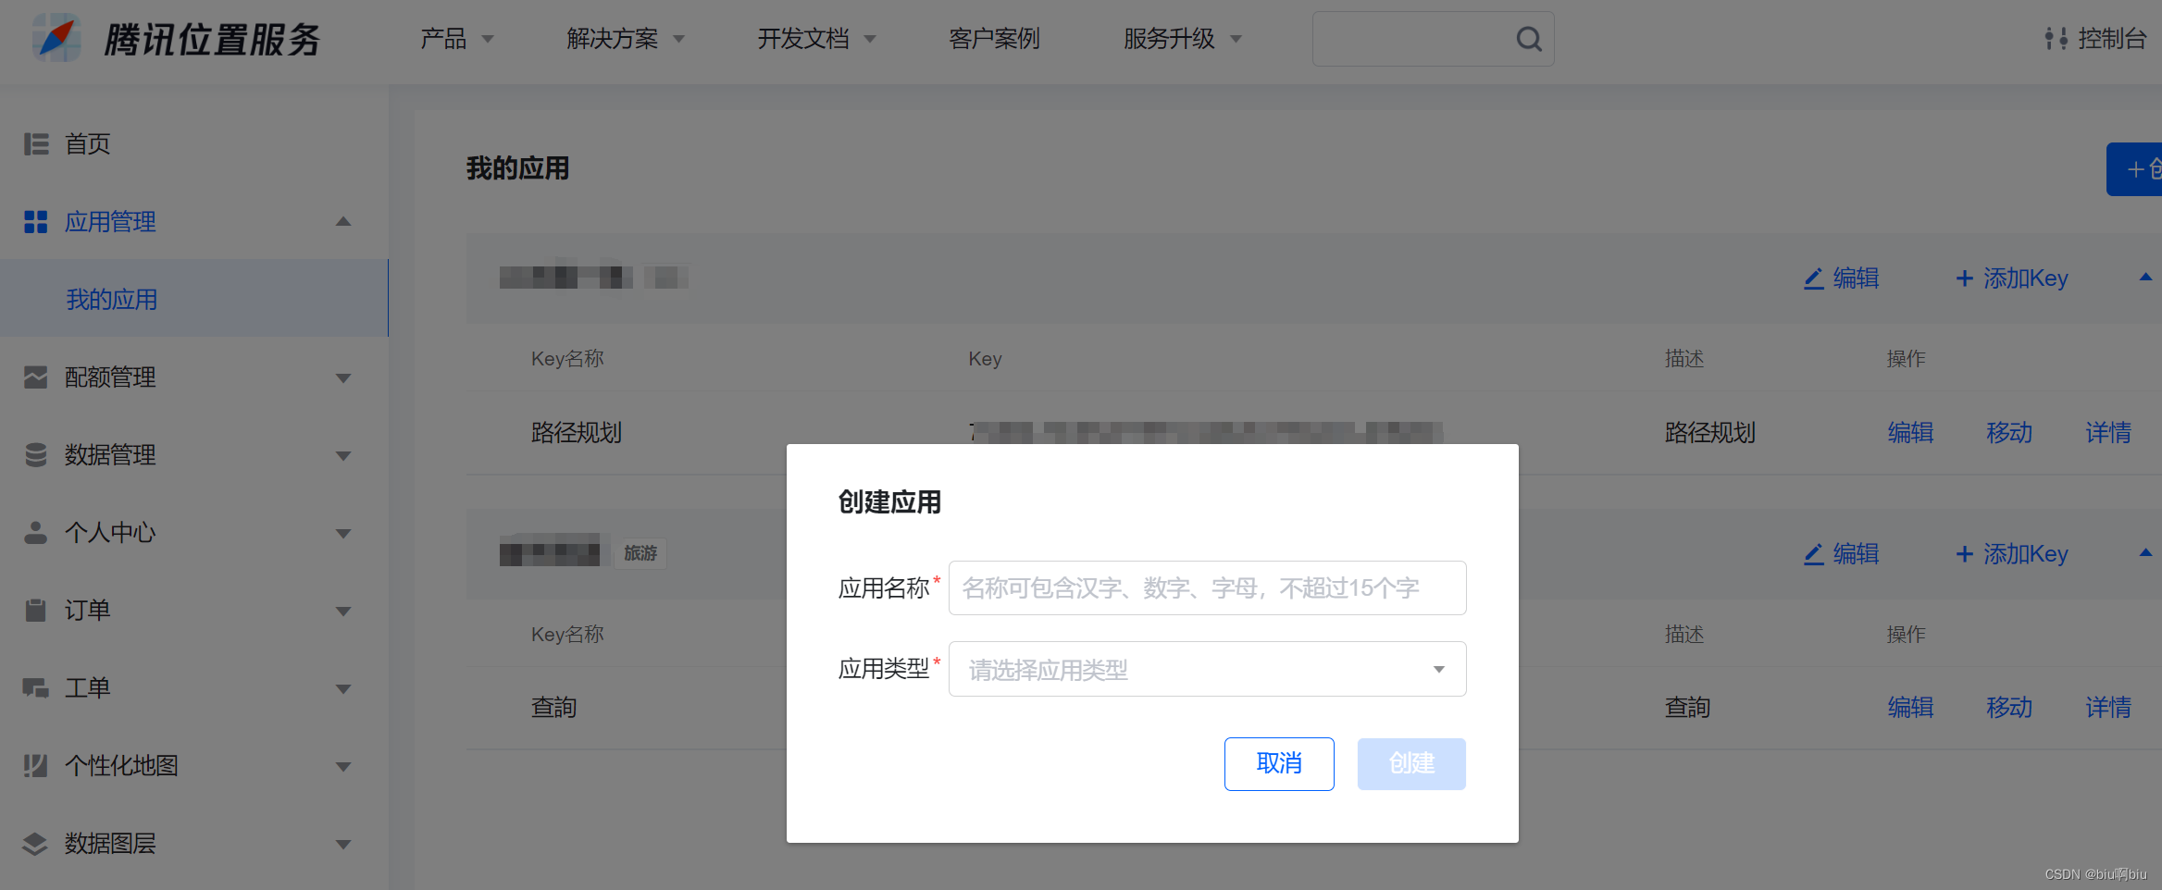
Task: Click the 应用管理 grid icon in sidebar
Action: coord(35,221)
